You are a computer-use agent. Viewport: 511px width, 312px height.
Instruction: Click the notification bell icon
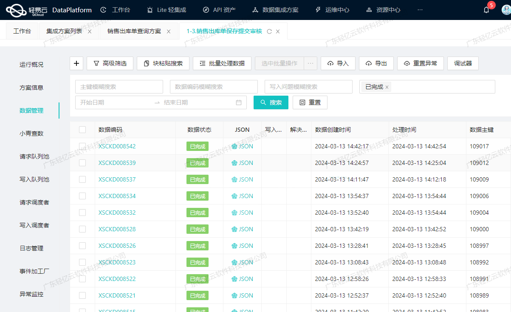click(486, 9)
